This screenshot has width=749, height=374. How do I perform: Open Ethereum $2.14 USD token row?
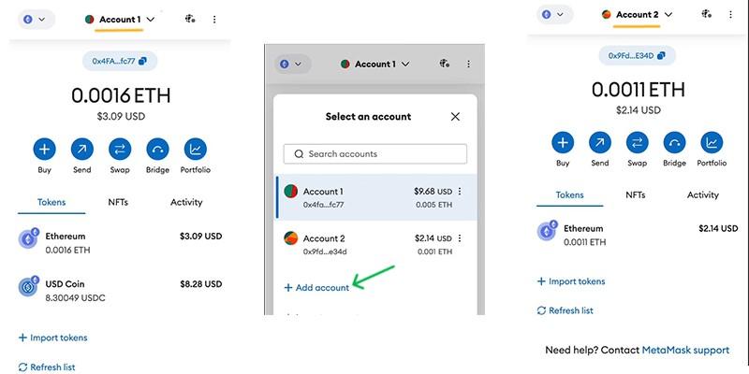coord(638,235)
